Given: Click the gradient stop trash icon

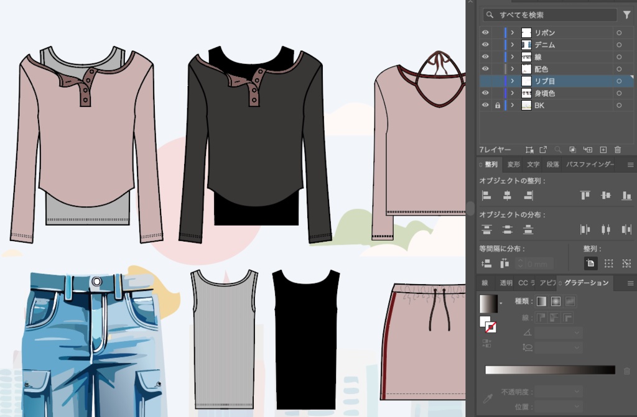Looking at the screenshot, I should [627, 371].
